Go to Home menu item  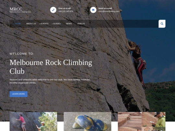[18, 24]
